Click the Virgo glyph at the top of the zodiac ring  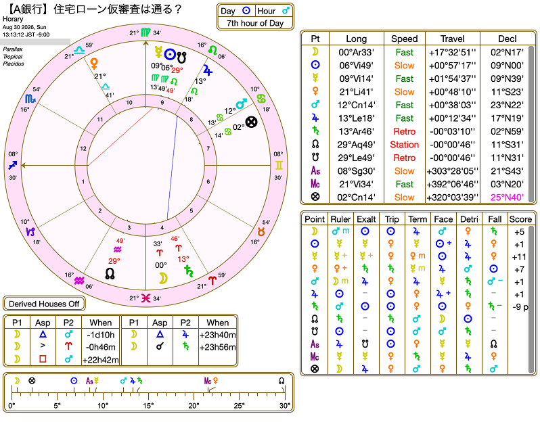[145, 32]
